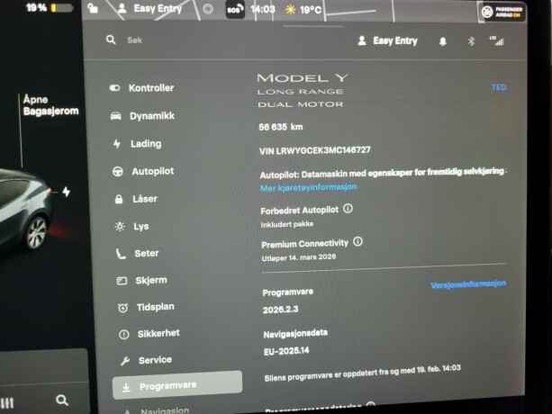Tap Åpne Bagasjerom to open trunk
Image resolution: width=552 pixels, height=414 pixels.
pos(50,106)
